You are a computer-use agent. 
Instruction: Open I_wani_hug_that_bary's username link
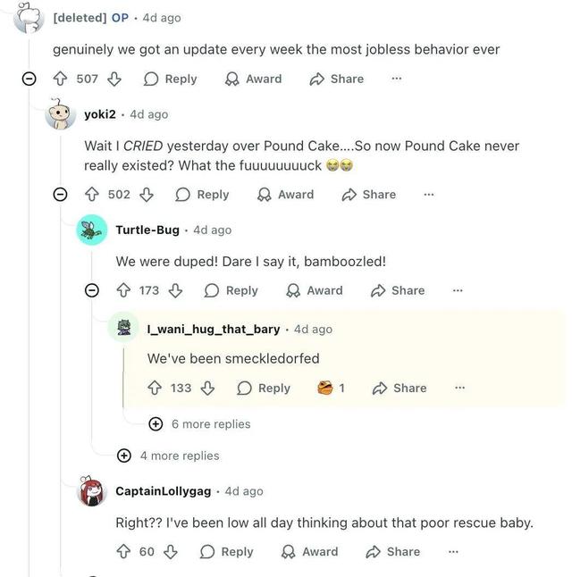click(x=214, y=329)
